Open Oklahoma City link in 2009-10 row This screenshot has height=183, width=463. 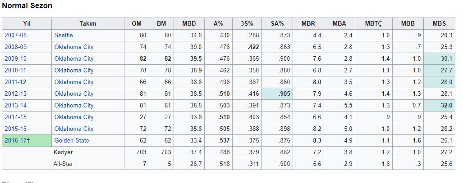tap(74, 58)
